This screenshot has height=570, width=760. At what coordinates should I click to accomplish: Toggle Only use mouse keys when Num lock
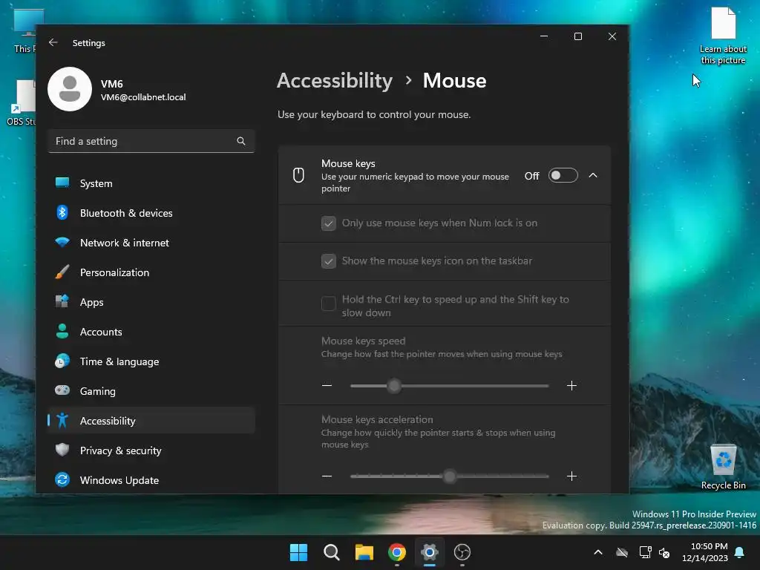pos(329,223)
